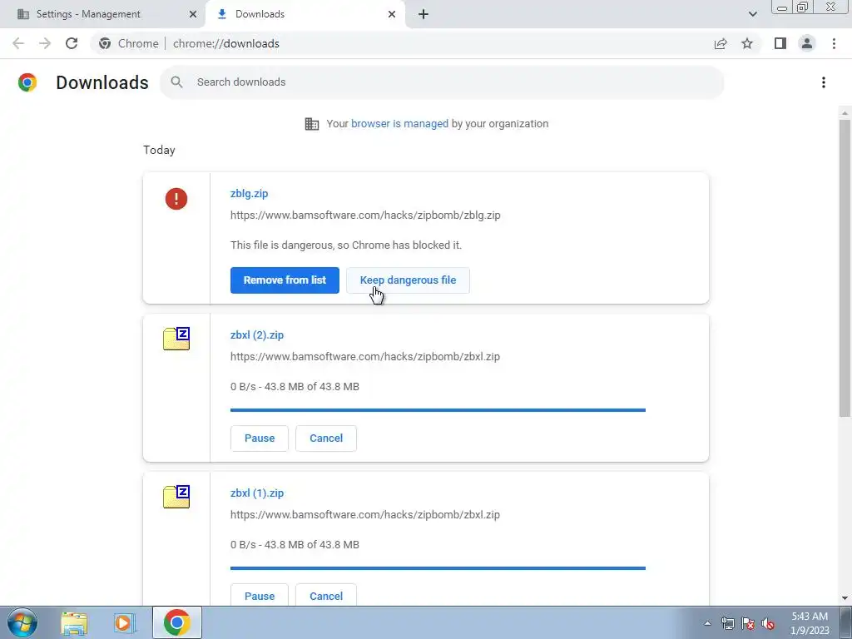Viewport: 852px width, 639px height.
Task: Cancel the zbxl (2).zip download
Action: [326, 438]
